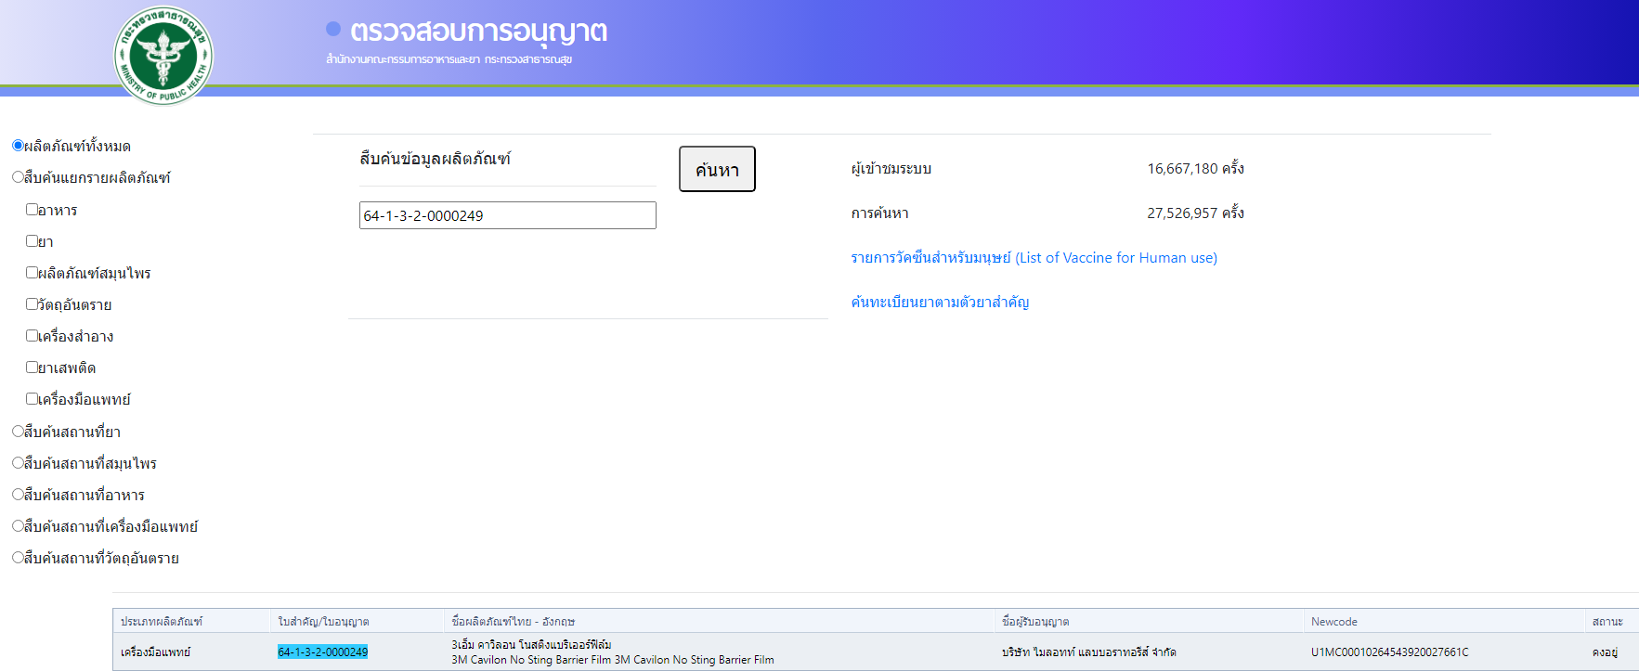Click the ค้นหา search button
1639x671 pixels.
click(717, 169)
